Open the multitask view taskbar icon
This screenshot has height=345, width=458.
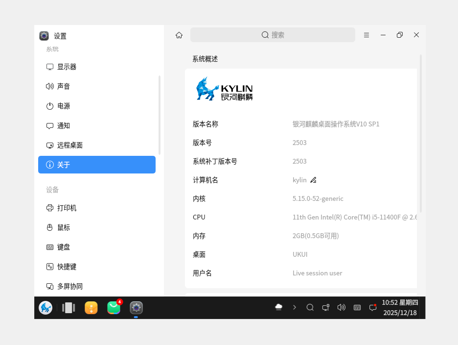[69, 308]
